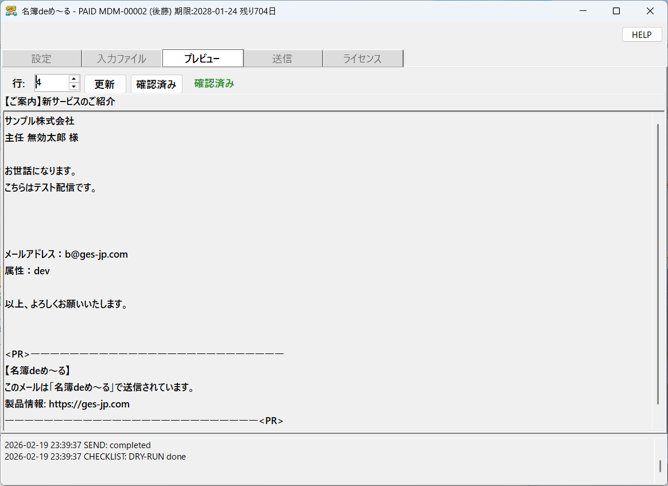Open the HELP button
Screen dimensions: 668x486
pyautogui.click(x=641, y=34)
